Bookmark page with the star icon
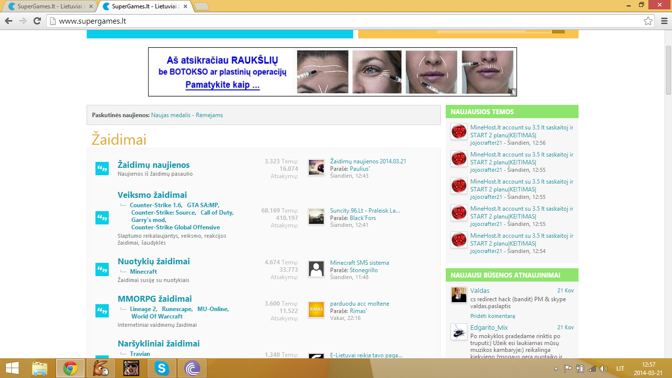The width and height of the screenshot is (672, 378). point(648,21)
